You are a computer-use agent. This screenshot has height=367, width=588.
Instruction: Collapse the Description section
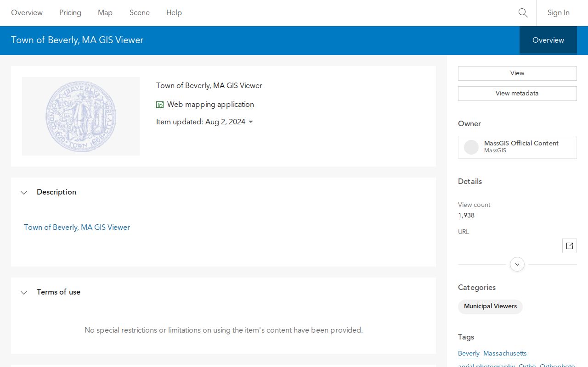pyautogui.click(x=24, y=192)
